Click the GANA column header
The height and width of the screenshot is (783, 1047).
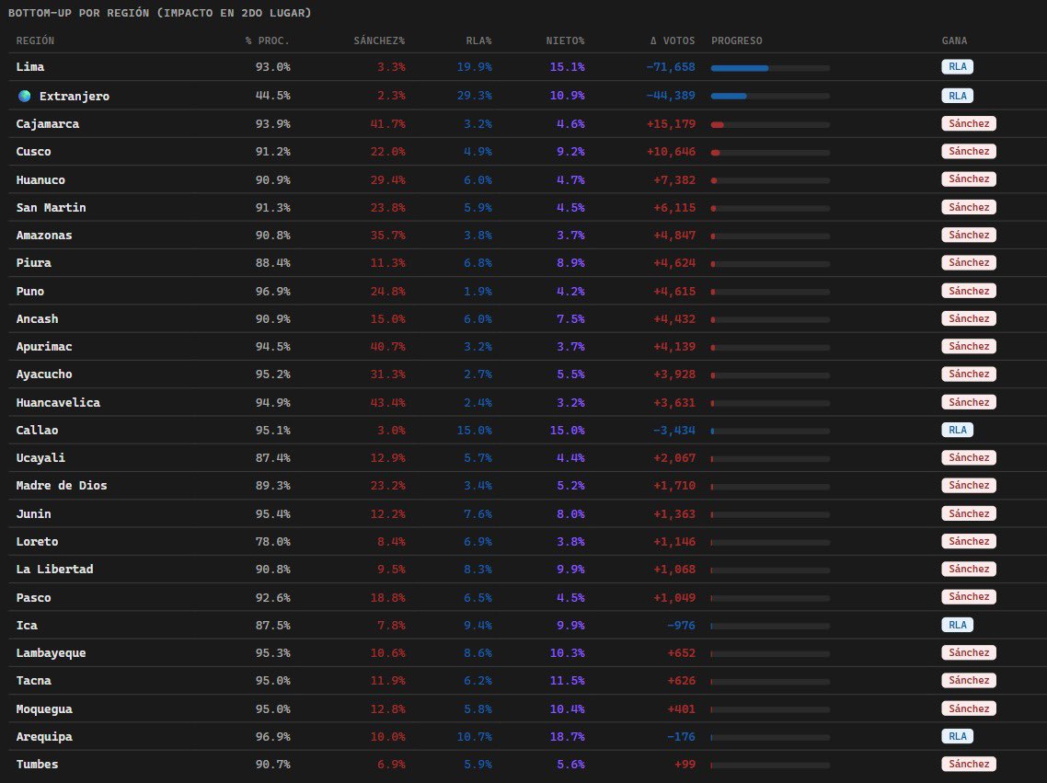pos(954,40)
